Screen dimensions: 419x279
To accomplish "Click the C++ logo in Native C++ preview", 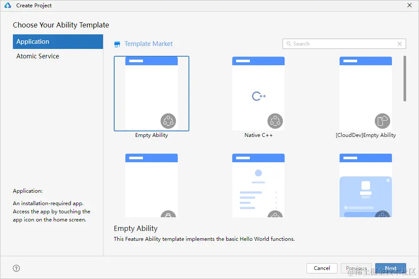I will click(259, 96).
